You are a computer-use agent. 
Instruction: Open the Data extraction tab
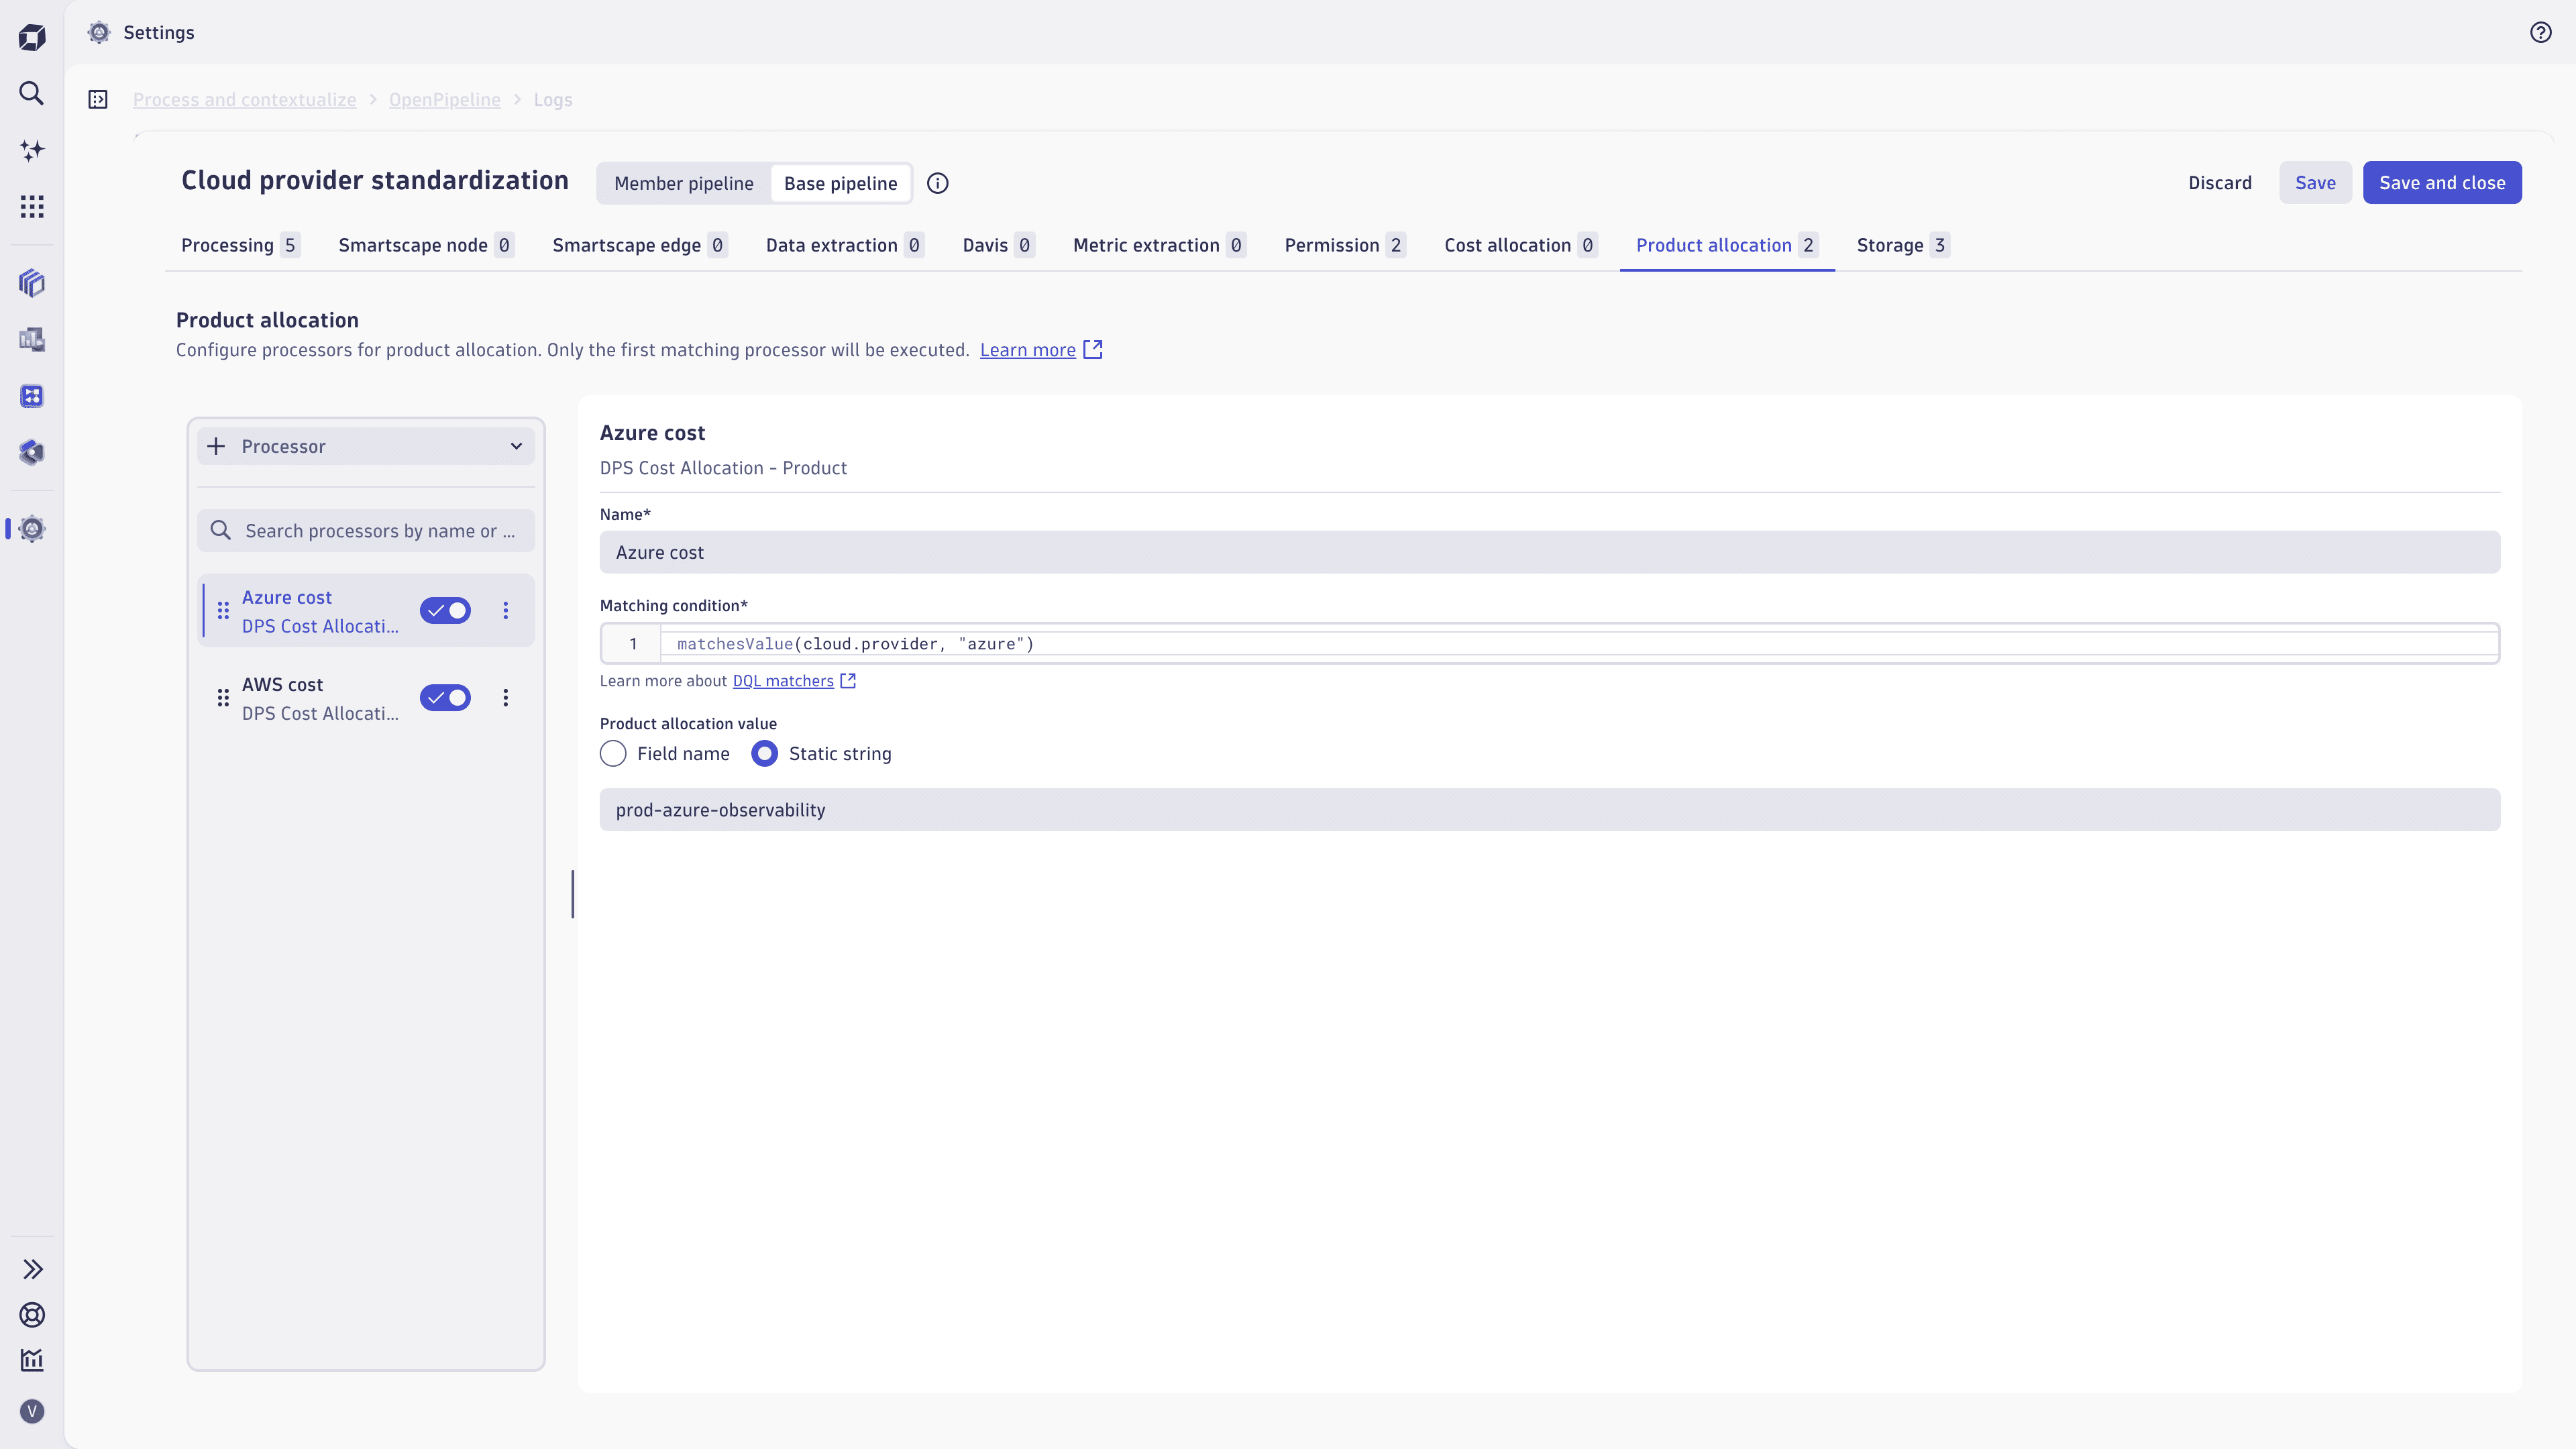click(845, 245)
